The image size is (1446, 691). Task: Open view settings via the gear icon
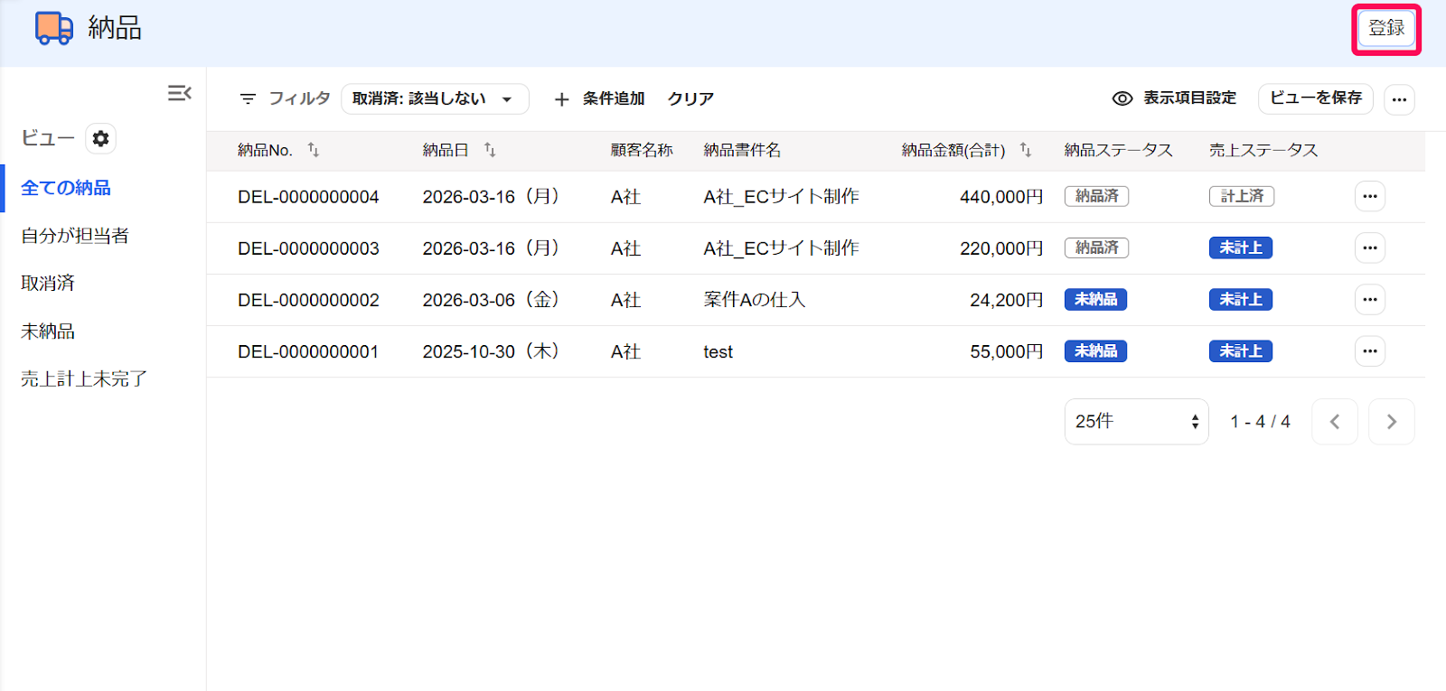(100, 138)
